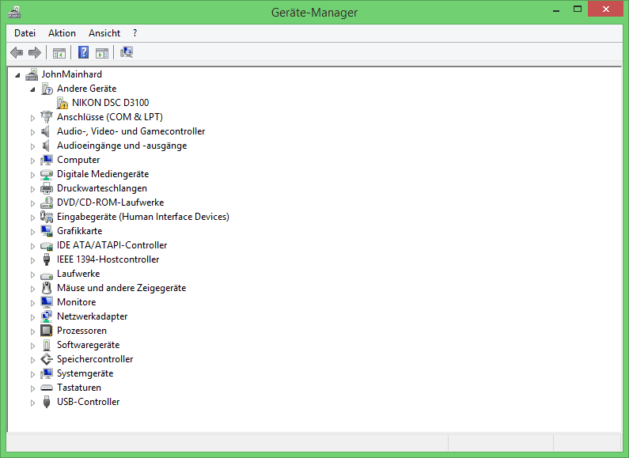
Task: Click the Anschlüsse (COM & LPT) port icon
Action: point(47,117)
